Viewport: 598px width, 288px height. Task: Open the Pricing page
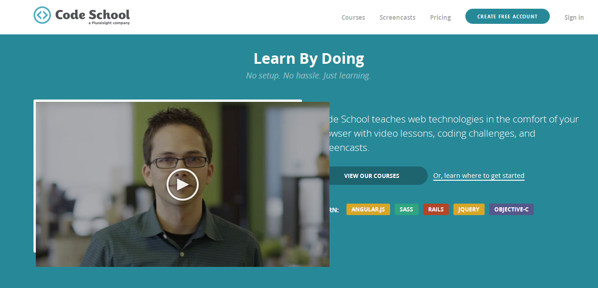440,17
